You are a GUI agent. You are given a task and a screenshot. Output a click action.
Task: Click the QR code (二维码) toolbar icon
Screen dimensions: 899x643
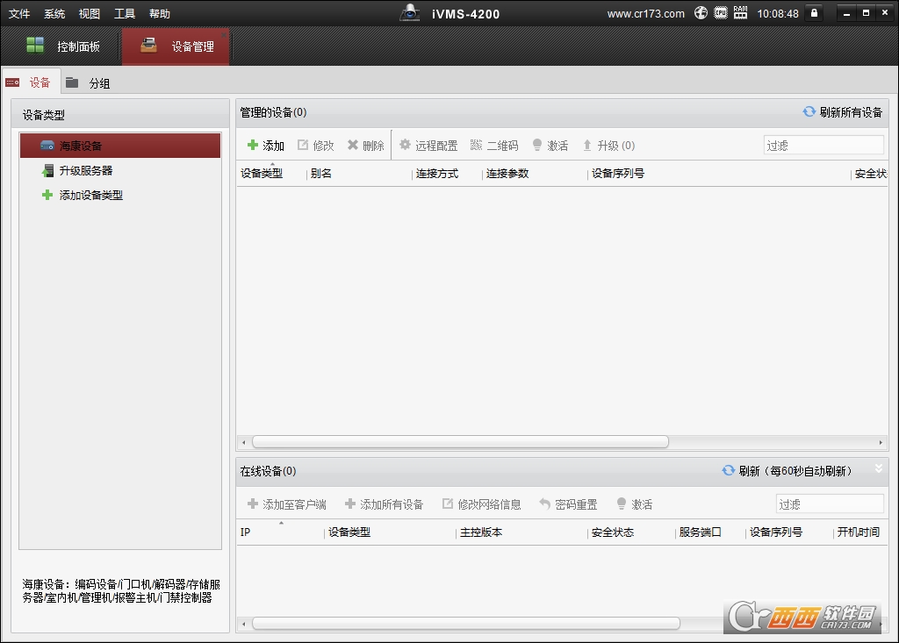pyautogui.click(x=477, y=146)
